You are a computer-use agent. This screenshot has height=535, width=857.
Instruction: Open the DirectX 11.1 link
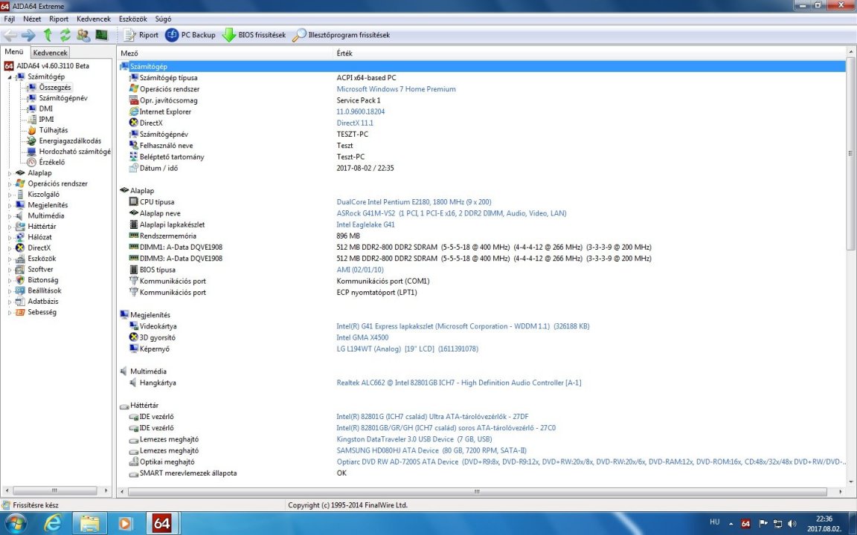(355, 123)
